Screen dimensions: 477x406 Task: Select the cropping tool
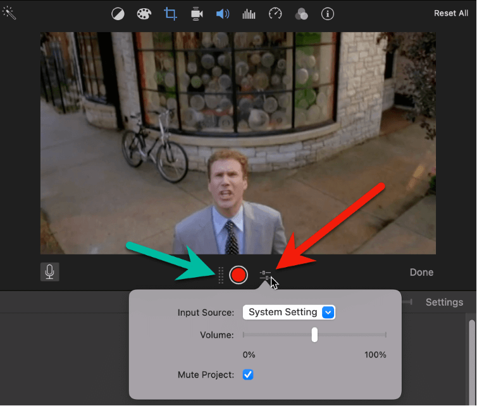click(170, 14)
